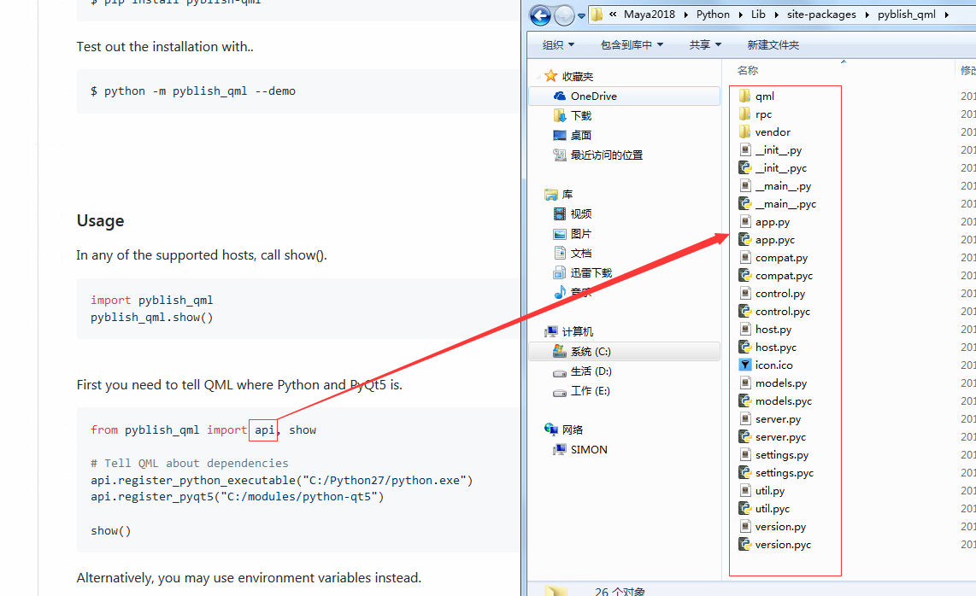Select the server.pyc file
Image resolution: width=976 pixels, height=596 pixels.
(x=773, y=437)
